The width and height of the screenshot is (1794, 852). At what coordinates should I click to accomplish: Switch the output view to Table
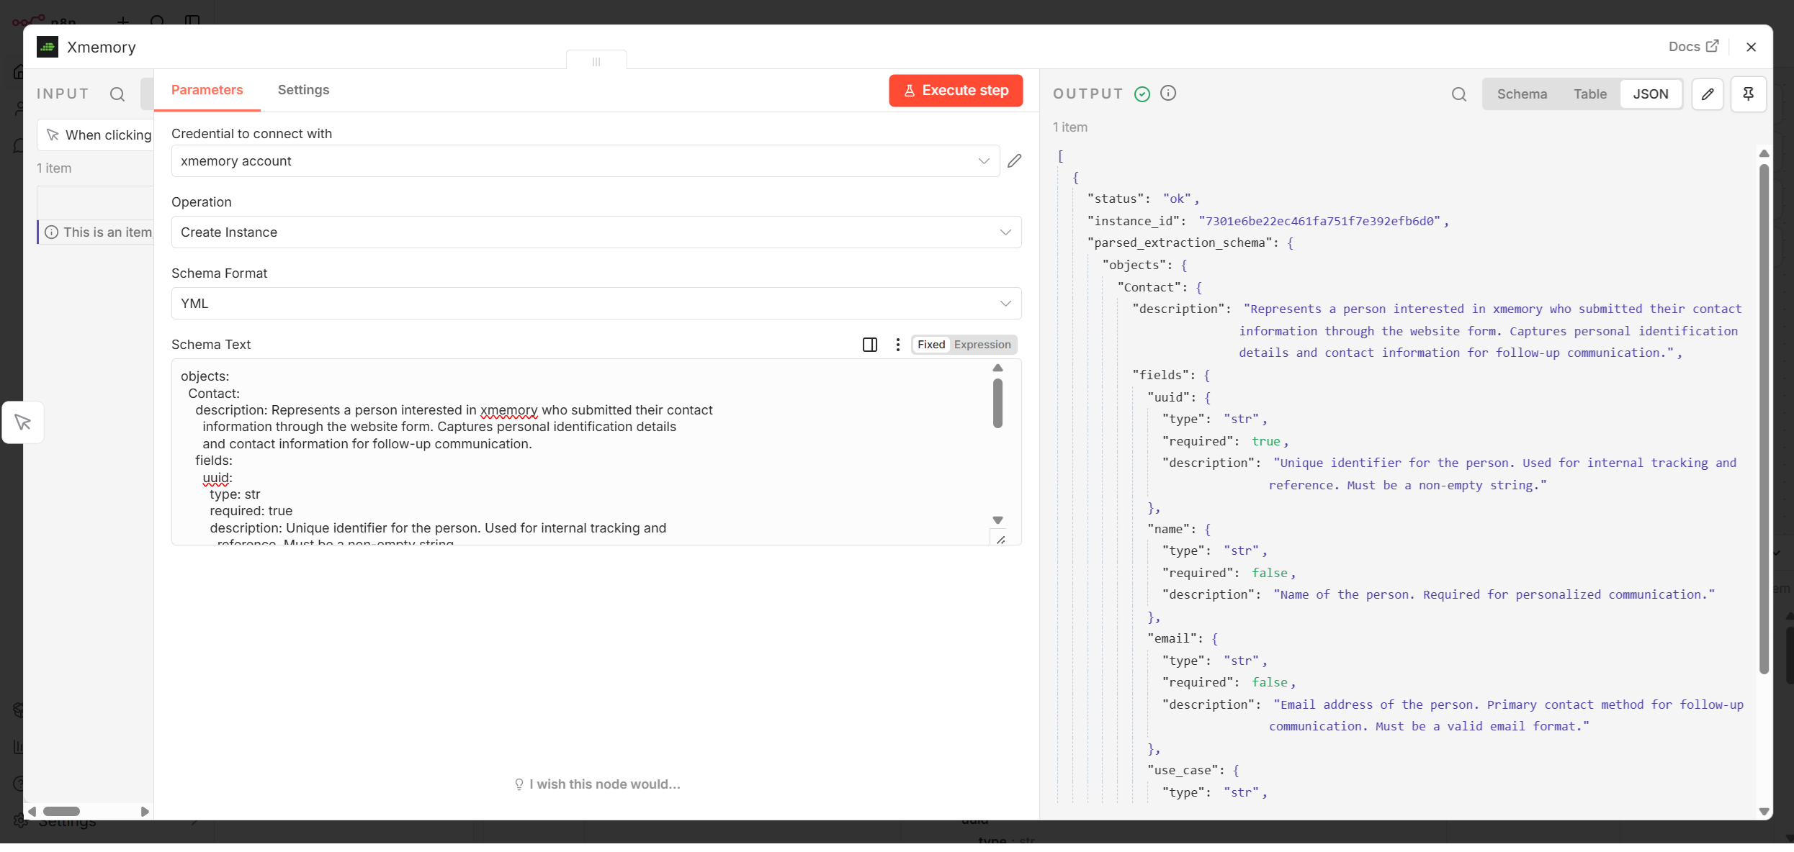[x=1589, y=94]
